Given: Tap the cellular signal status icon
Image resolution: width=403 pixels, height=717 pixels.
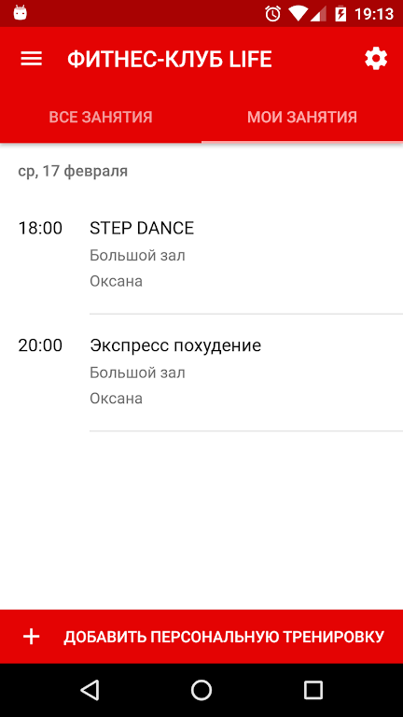Looking at the screenshot, I should 318,14.
